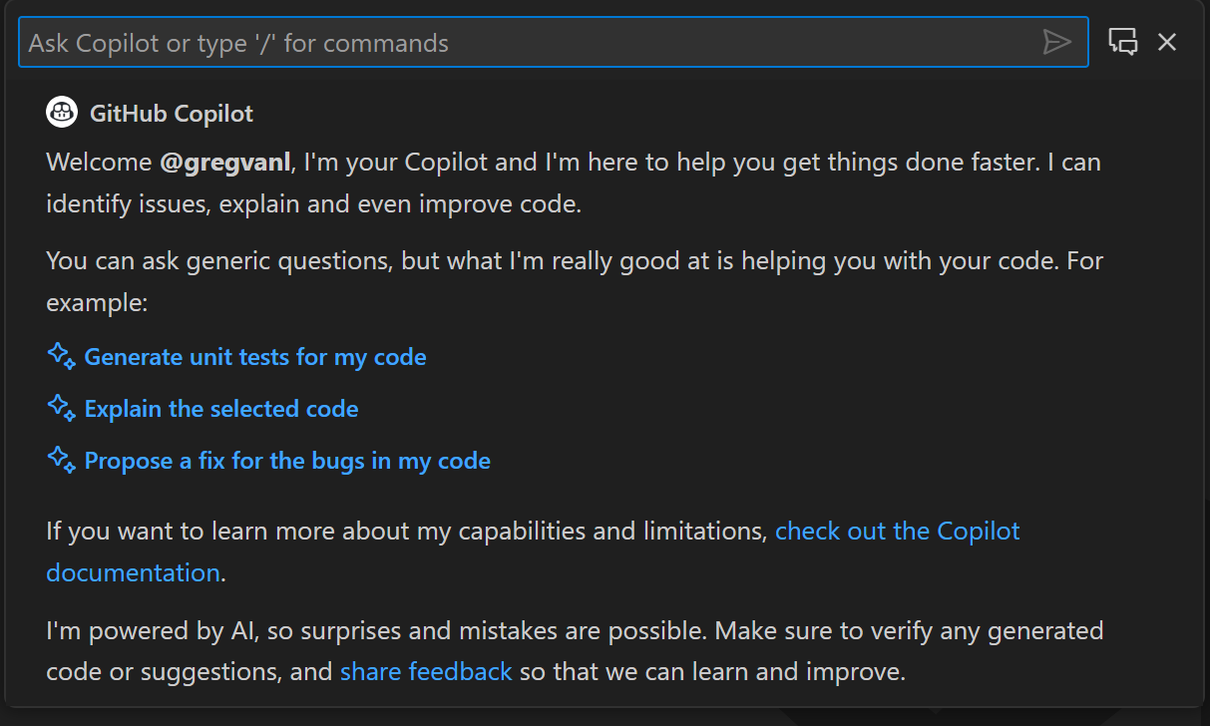
Task: Focus the Ask Copilot input field
Action: 399,42
